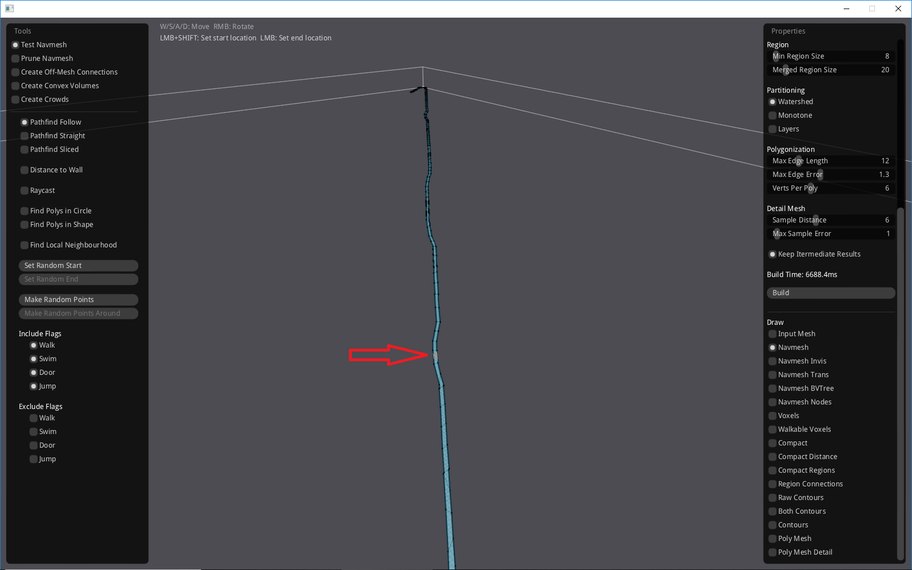
Task: Select Layers partitioning method
Action: [x=773, y=129]
